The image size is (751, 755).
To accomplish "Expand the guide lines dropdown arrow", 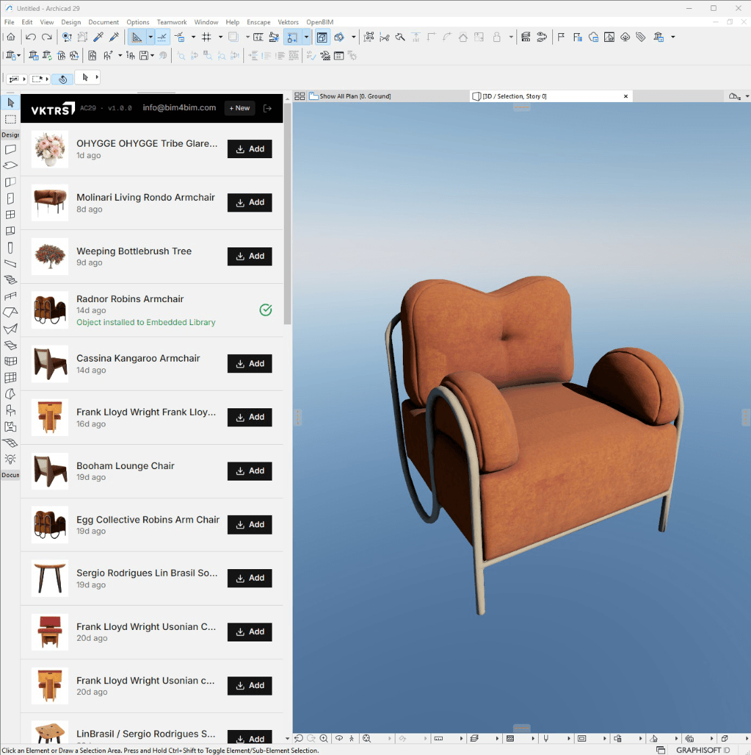I will tap(150, 37).
